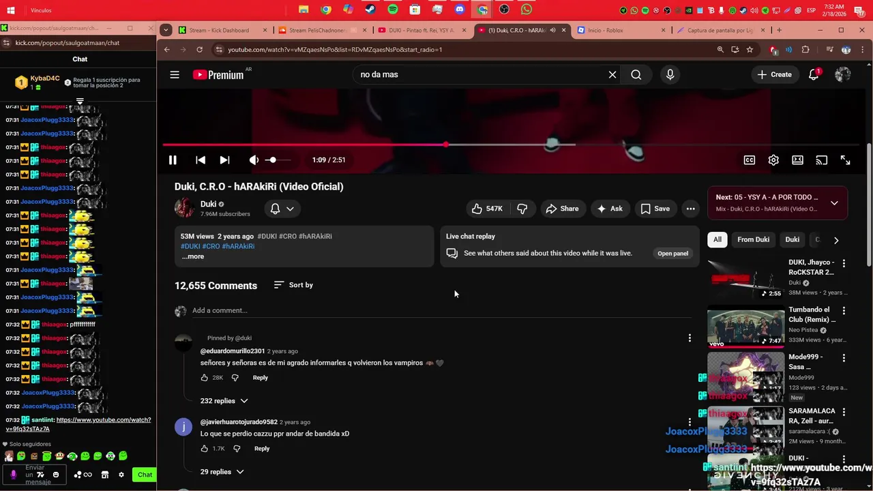This screenshot has height=491, width=873.
Task: Open Duki channel avatar
Action: tap(184, 208)
